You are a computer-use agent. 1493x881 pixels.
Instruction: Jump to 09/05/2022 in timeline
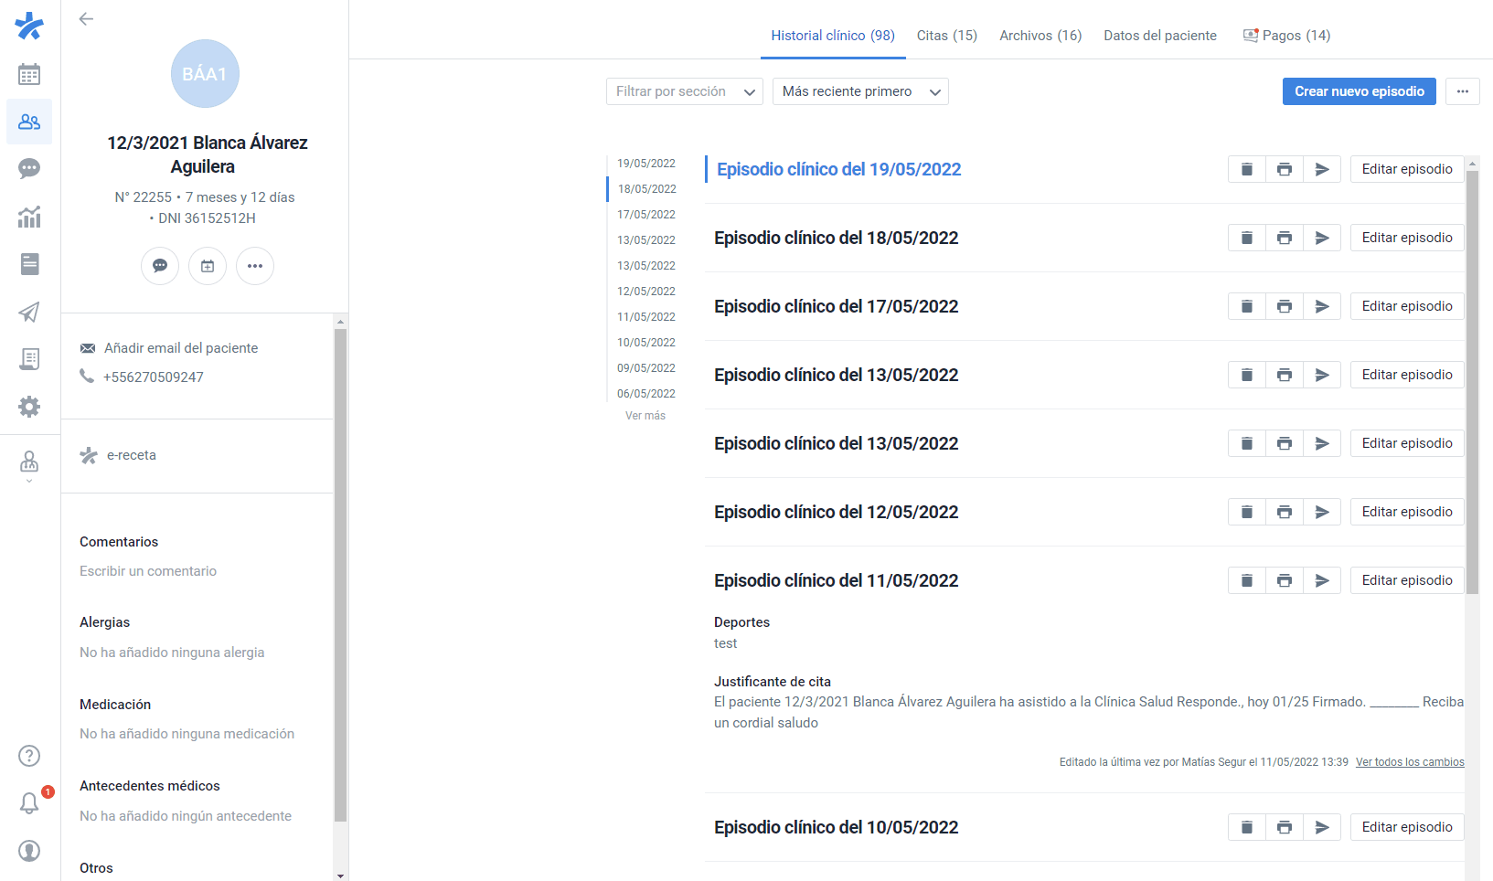click(x=646, y=368)
